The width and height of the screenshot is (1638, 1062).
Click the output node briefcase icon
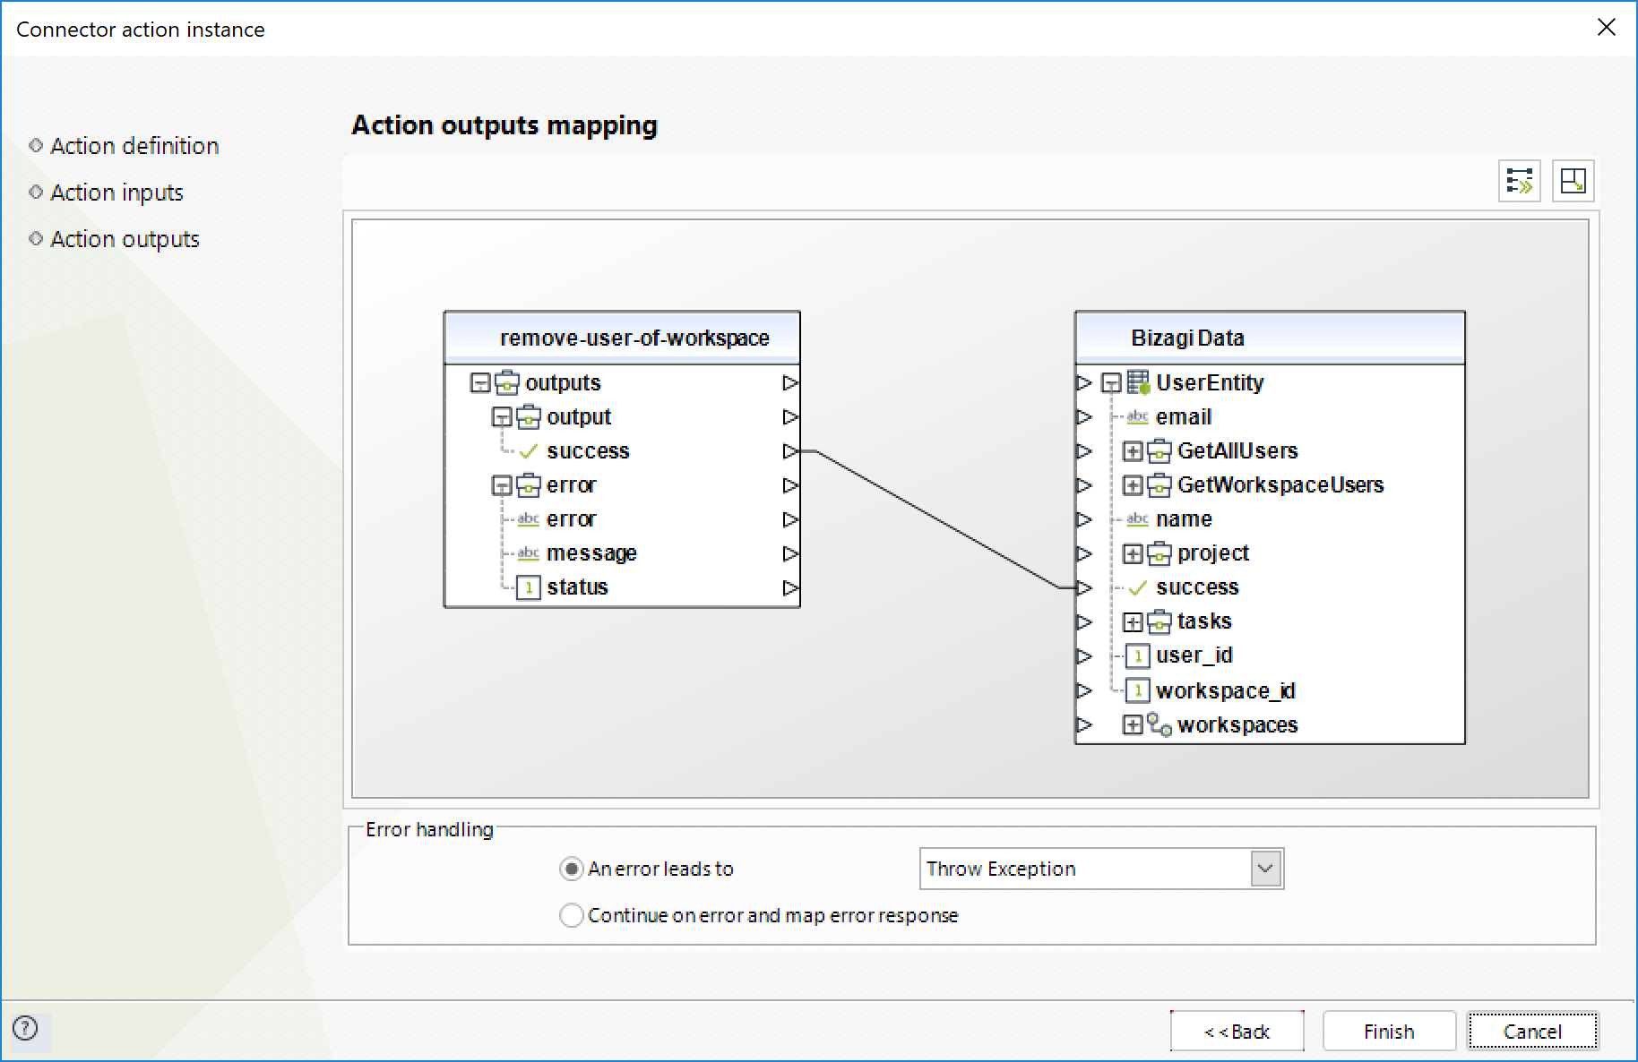click(529, 416)
